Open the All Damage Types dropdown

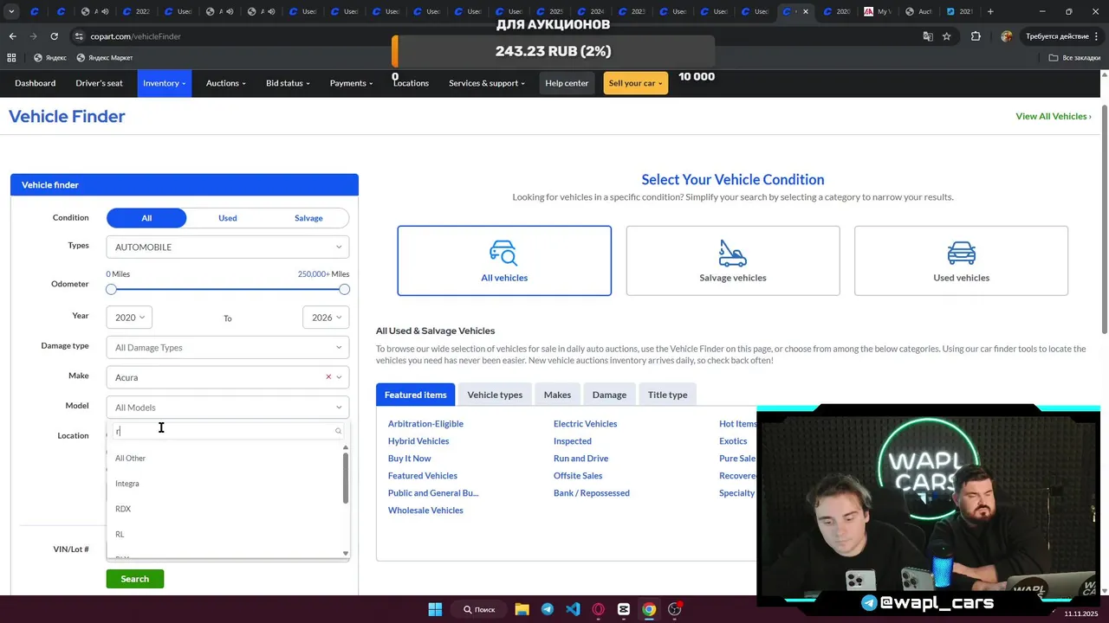pos(228,348)
